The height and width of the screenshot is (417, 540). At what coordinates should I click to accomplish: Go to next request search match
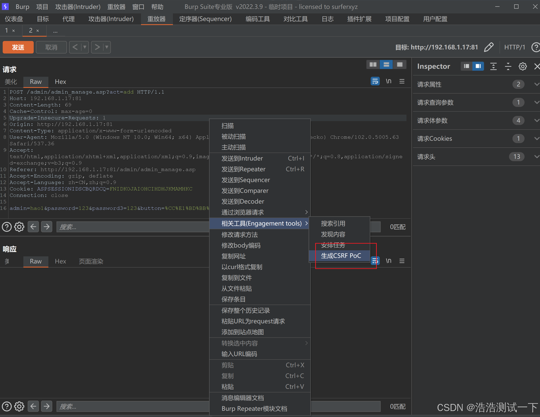pos(47,227)
